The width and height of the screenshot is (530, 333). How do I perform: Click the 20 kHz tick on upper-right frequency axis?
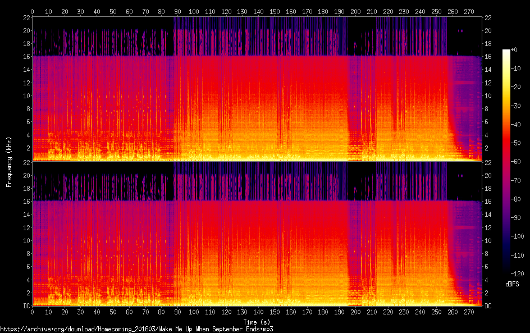click(x=488, y=31)
